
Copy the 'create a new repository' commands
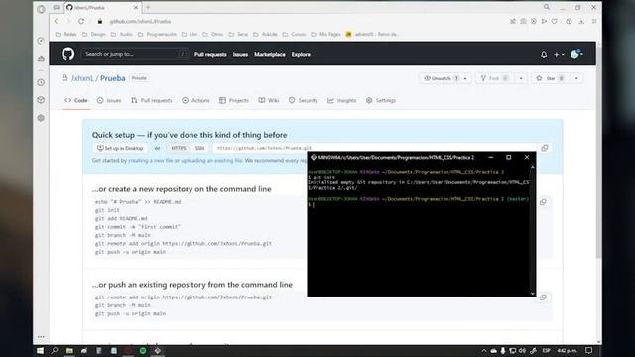(543, 202)
